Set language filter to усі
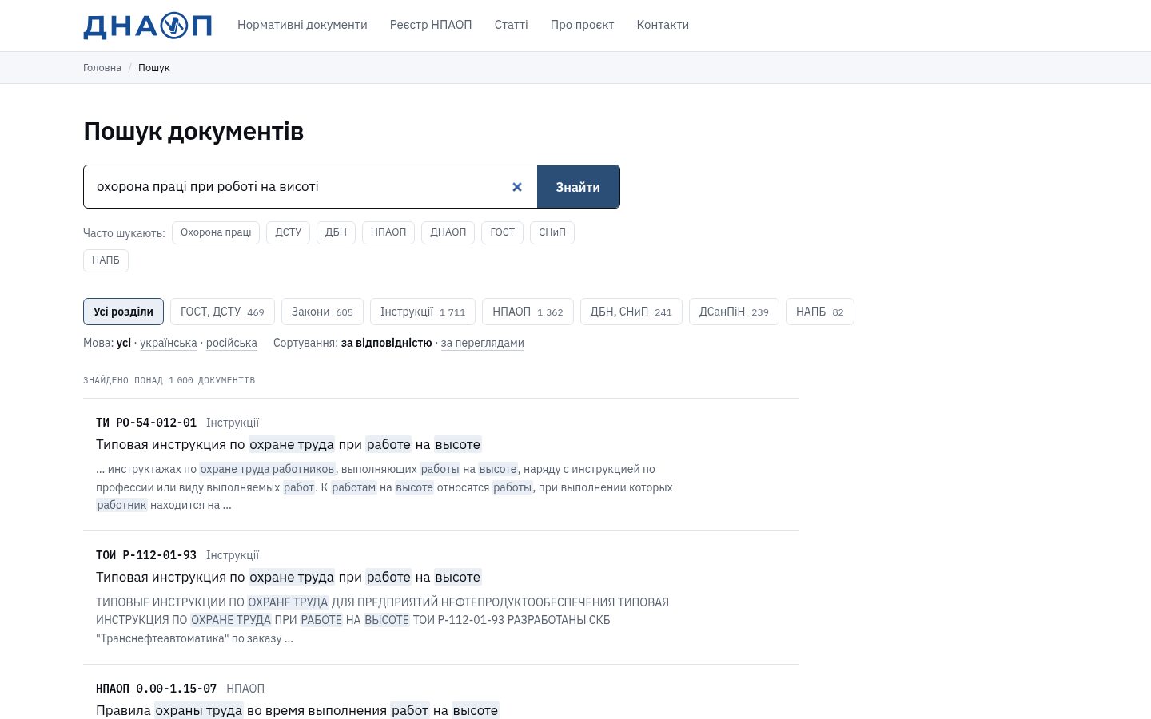The height and width of the screenshot is (719, 1151). (124, 343)
